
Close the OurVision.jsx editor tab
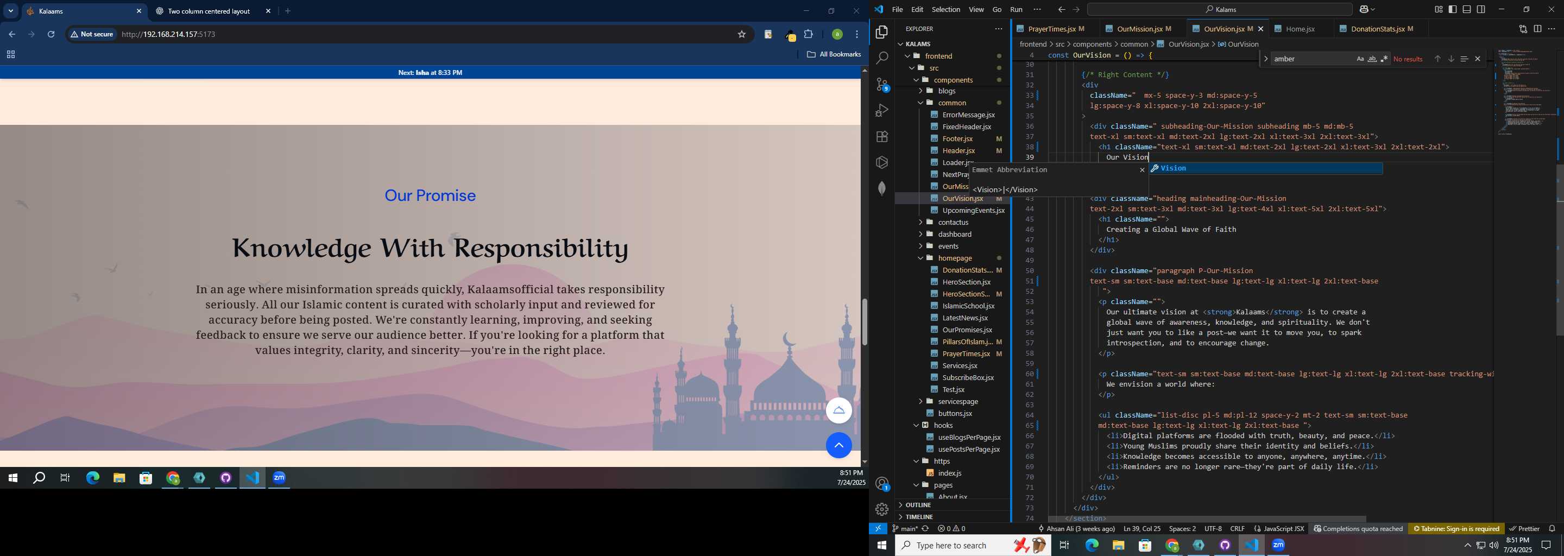click(1261, 29)
